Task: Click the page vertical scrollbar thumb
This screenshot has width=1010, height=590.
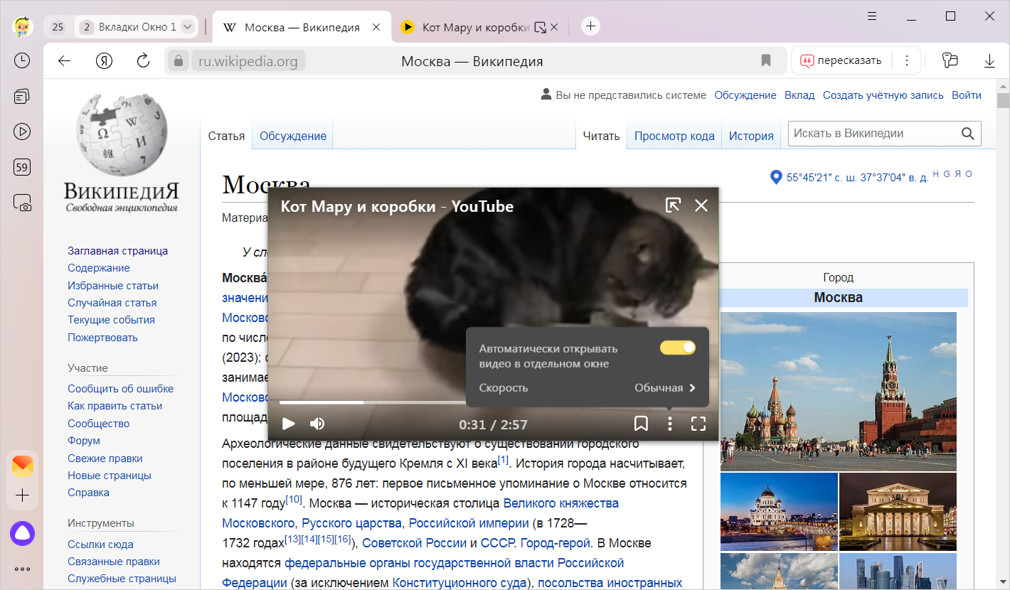Action: [x=1003, y=100]
